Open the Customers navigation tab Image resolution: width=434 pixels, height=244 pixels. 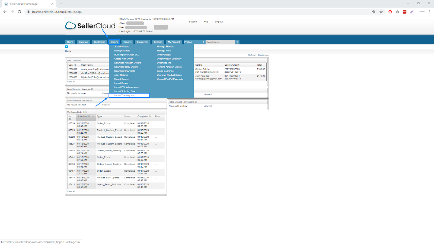pyautogui.click(x=99, y=42)
